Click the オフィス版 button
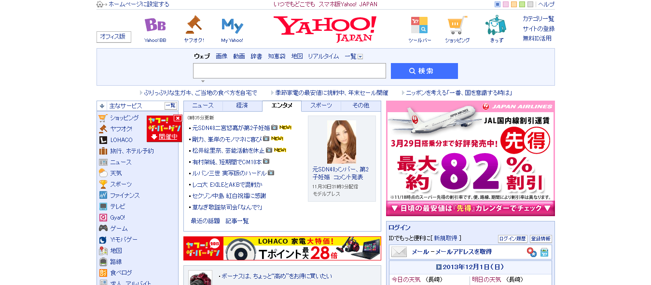 point(114,37)
